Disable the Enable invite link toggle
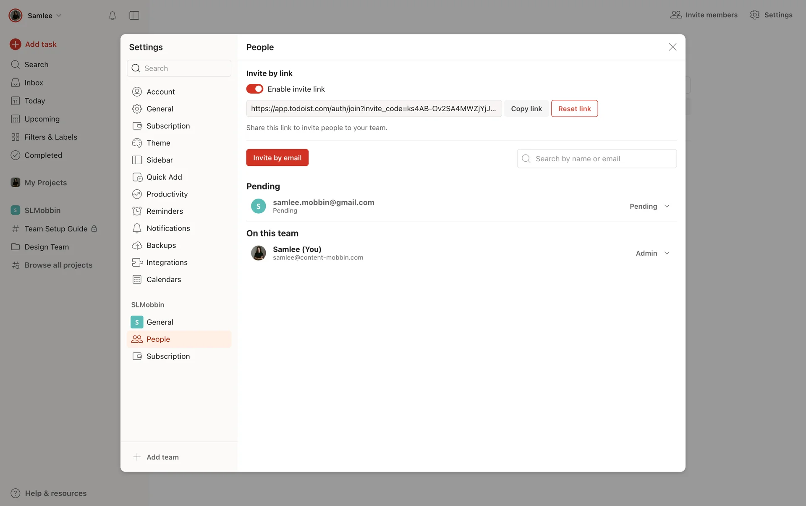The width and height of the screenshot is (806, 506). (x=255, y=89)
